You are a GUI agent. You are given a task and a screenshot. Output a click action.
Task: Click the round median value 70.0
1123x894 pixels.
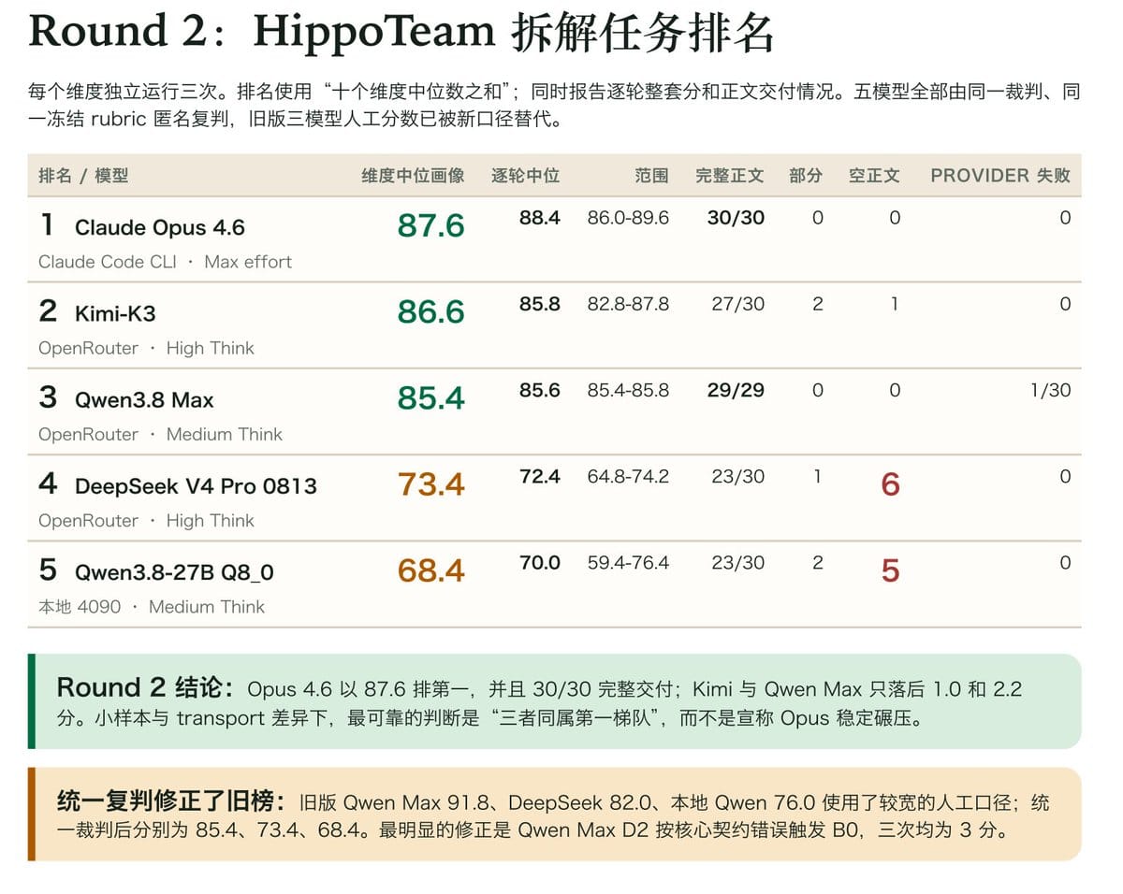click(x=540, y=562)
